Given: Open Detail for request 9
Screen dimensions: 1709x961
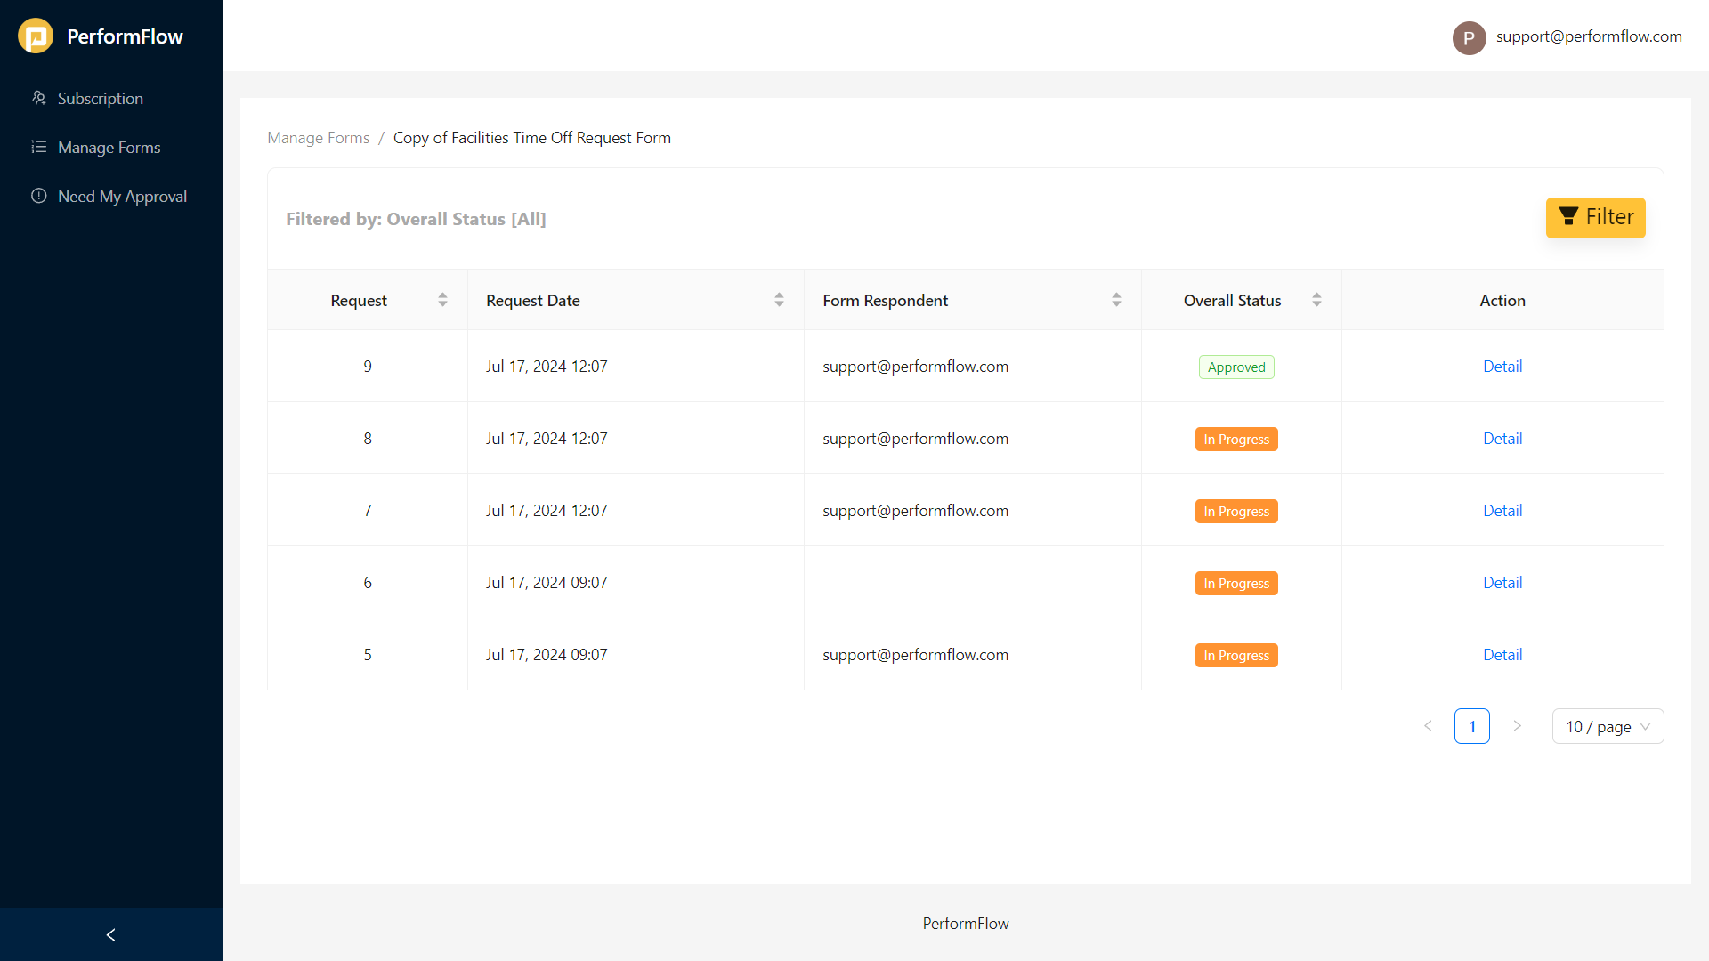Looking at the screenshot, I should coord(1502,366).
